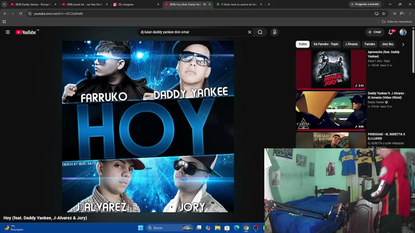Open the YouTube account avatar menu

pyautogui.click(x=403, y=32)
